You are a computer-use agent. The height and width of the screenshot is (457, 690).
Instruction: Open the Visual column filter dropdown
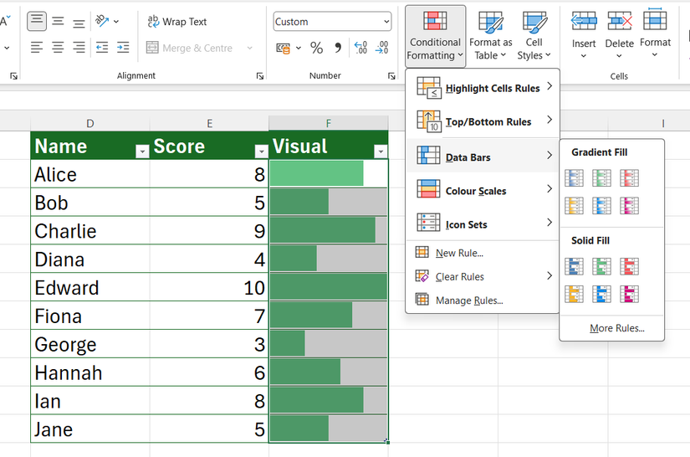point(381,151)
